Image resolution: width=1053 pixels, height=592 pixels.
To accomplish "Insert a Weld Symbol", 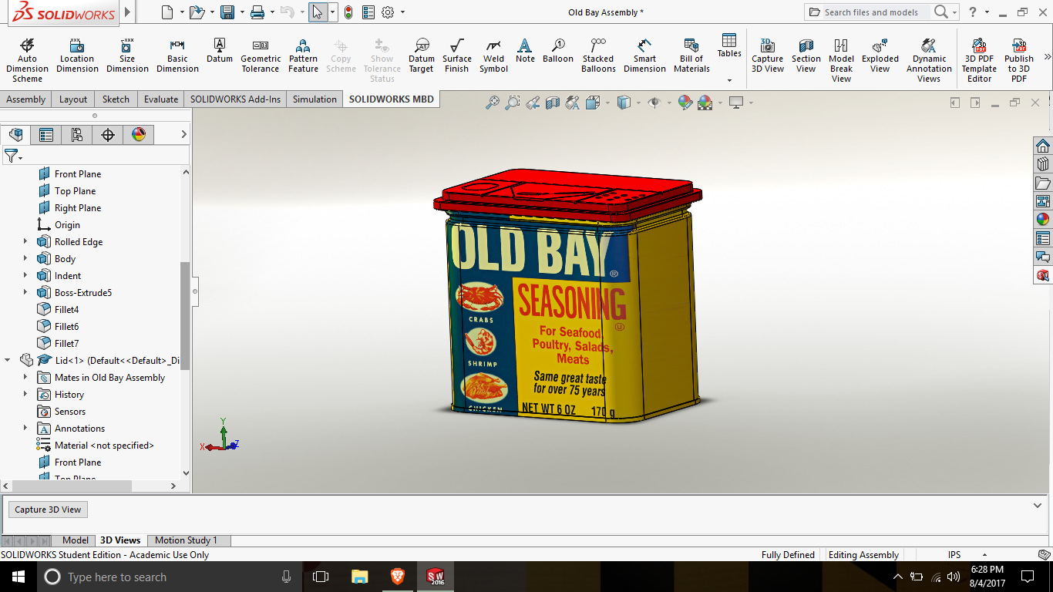I will click(493, 55).
